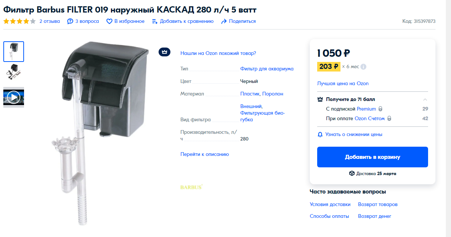Select the first product image thumbnail
The image size is (451, 237).
pos(14,52)
